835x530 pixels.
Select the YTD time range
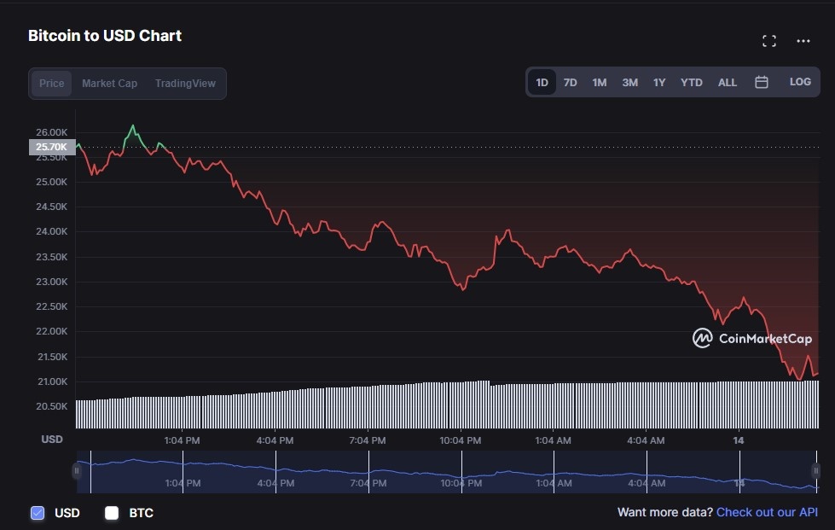pos(692,83)
